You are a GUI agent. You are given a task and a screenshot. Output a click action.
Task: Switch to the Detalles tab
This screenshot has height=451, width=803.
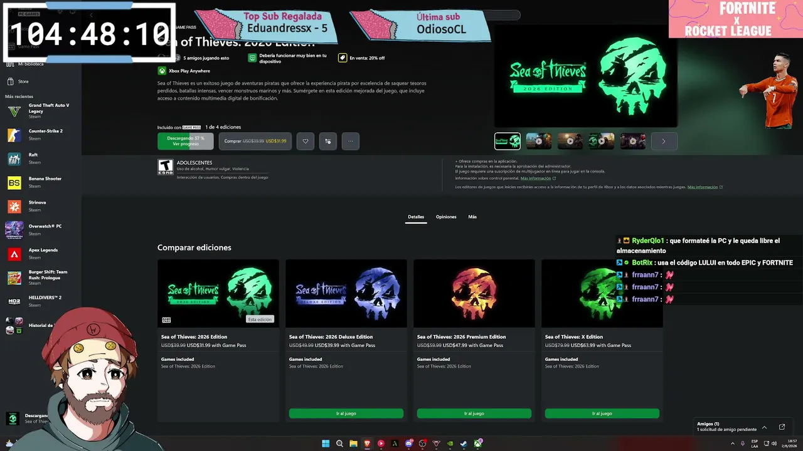(x=416, y=217)
